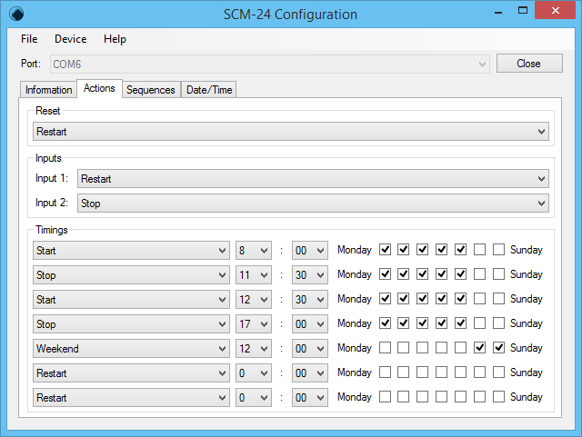The width and height of the screenshot is (582, 437).
Task: Click the SCM-24 app icon in title bar
Action: tap(15, 14)
